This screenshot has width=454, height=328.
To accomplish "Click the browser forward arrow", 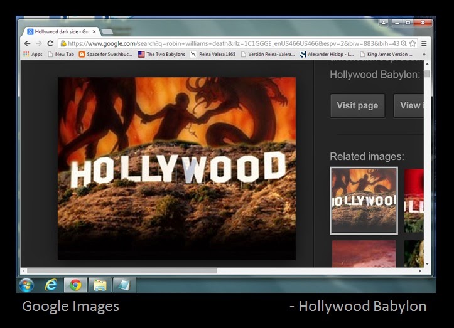I will point(39,43).
